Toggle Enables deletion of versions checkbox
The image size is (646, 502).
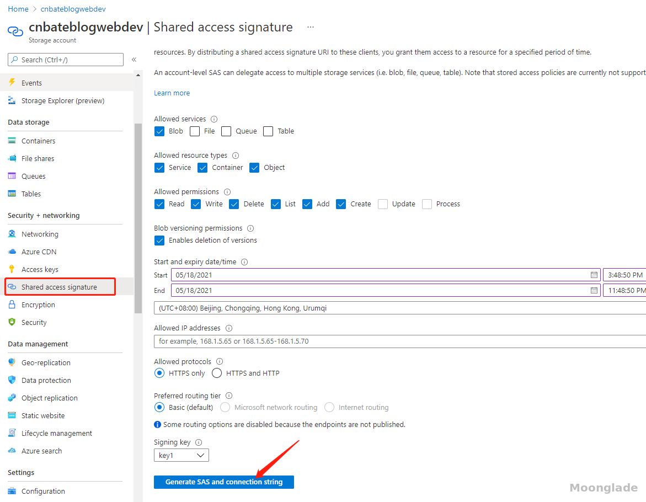pyautogui.click(x=159, y=241)
